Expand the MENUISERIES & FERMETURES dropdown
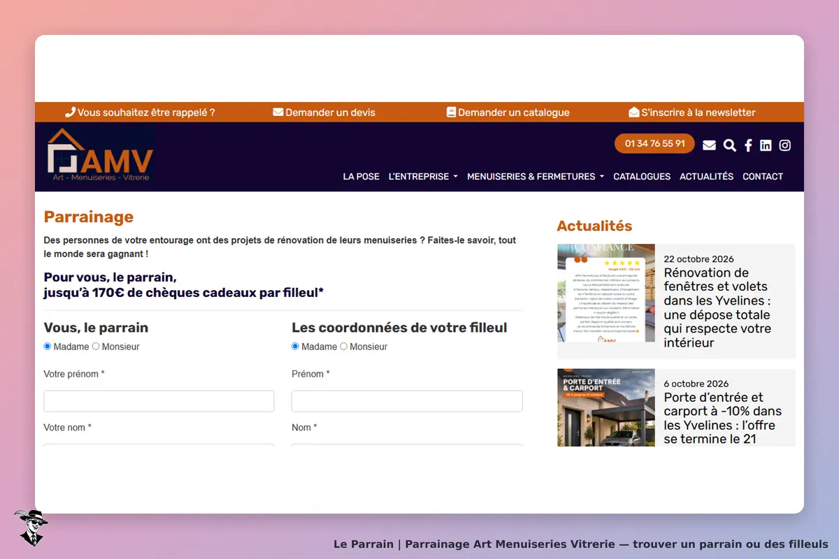Viewport: 839px width, 559px height. (536, 177)
